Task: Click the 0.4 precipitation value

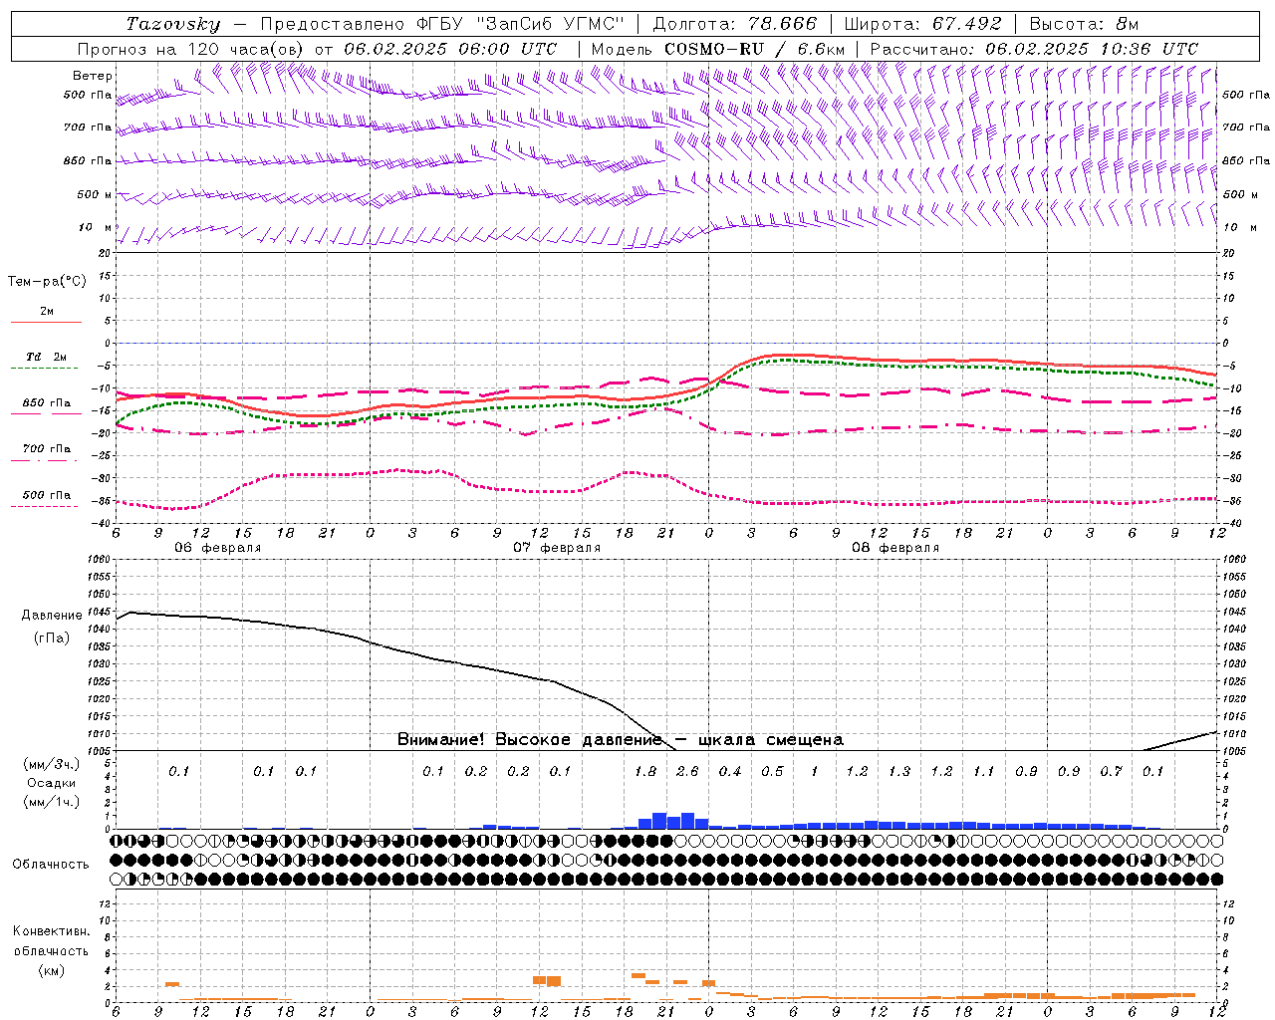Action: point(730,772)
